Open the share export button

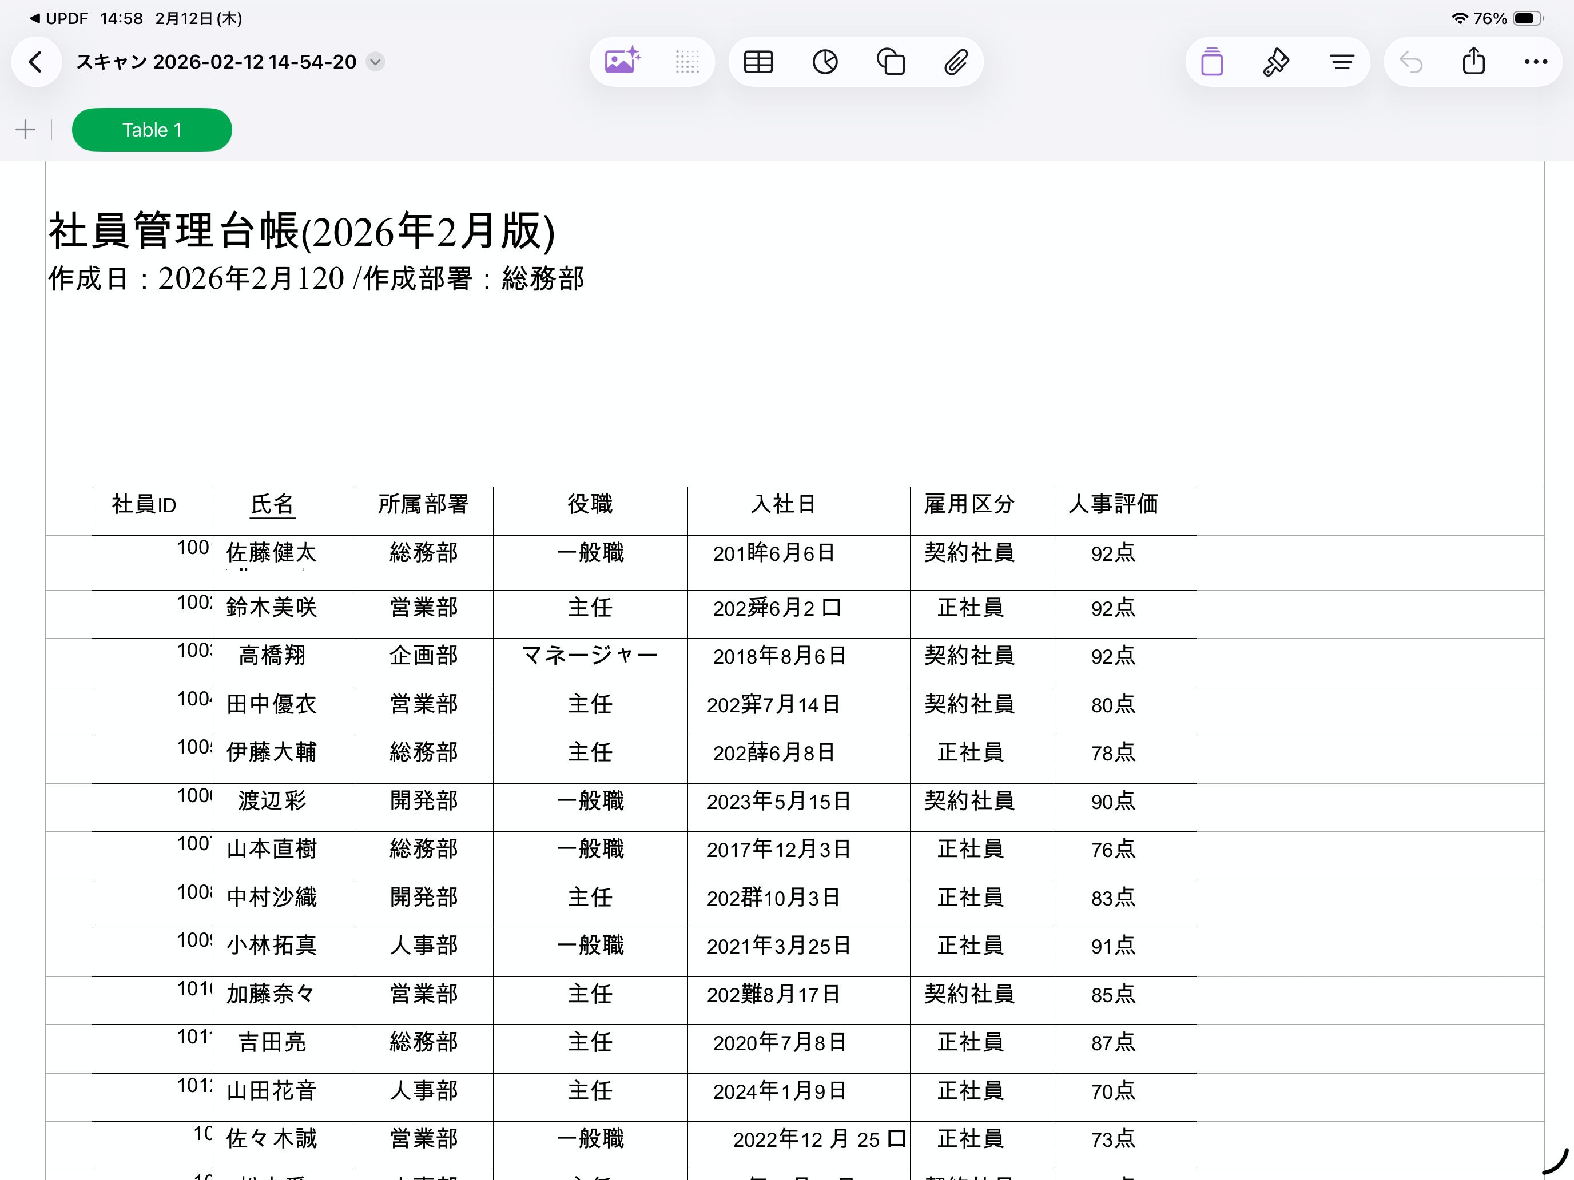point(1474,62)
